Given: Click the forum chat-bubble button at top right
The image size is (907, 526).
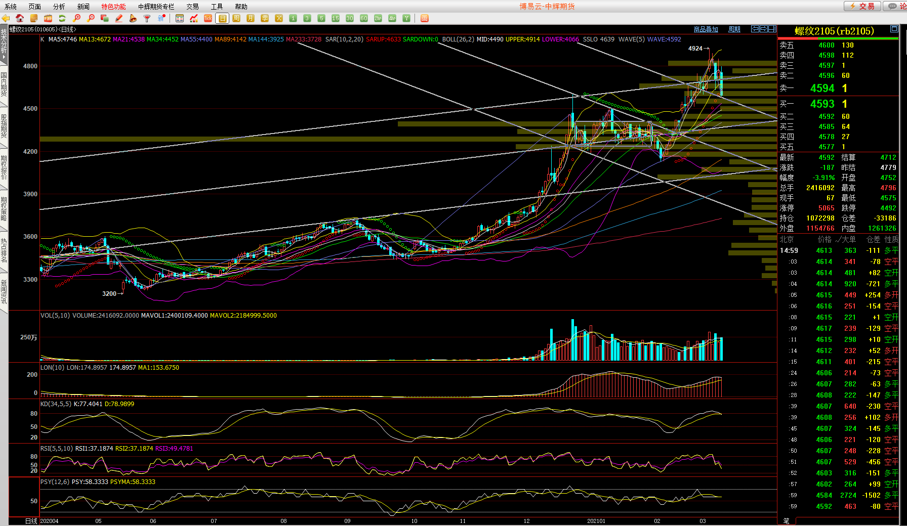Looking at the screenshot, I should (x=895, y=6).
